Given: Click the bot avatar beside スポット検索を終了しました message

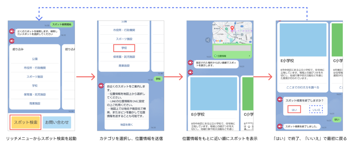Looking at the screenshot, I should [x=279, y=126].
